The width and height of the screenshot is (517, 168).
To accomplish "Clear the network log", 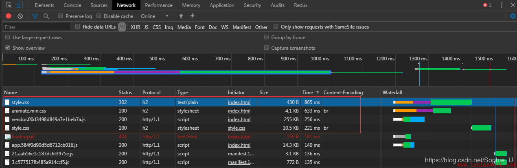I will tap(20, 16).
